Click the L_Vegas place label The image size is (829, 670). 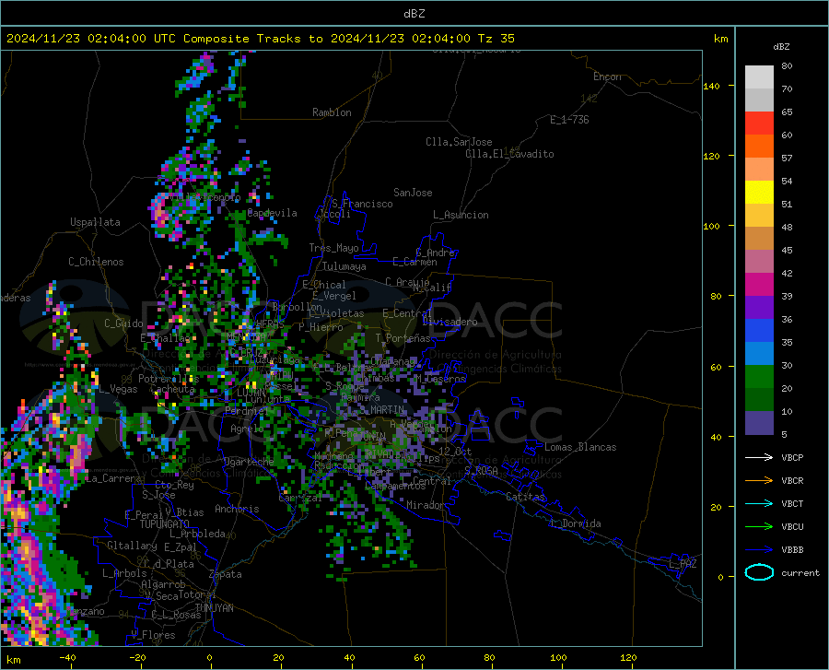tap(119, 389)
